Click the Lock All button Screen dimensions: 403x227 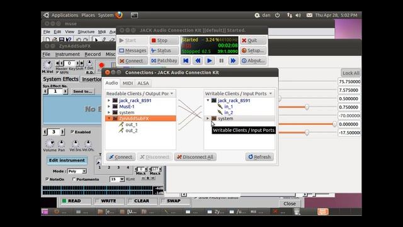point(351,73)
